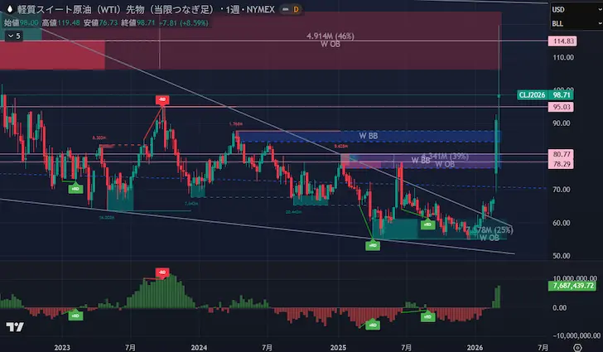Click the green divergence marker in early 2023
This screenshot has height=352, width=603.
(75, 190)
